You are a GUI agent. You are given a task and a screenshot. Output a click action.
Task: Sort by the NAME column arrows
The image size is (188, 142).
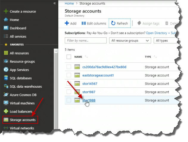point(86,57)
